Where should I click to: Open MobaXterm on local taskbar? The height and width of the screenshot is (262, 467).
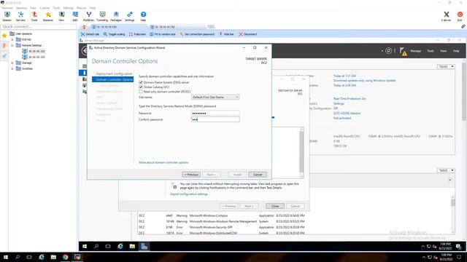coord(77,257)
